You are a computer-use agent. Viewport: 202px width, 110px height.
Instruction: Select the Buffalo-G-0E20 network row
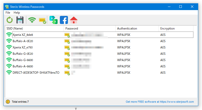click(x=99, y=54)
